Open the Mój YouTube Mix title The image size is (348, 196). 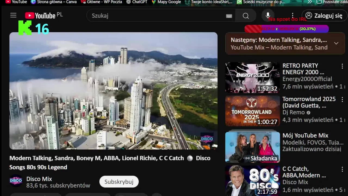tap(305, 135)
